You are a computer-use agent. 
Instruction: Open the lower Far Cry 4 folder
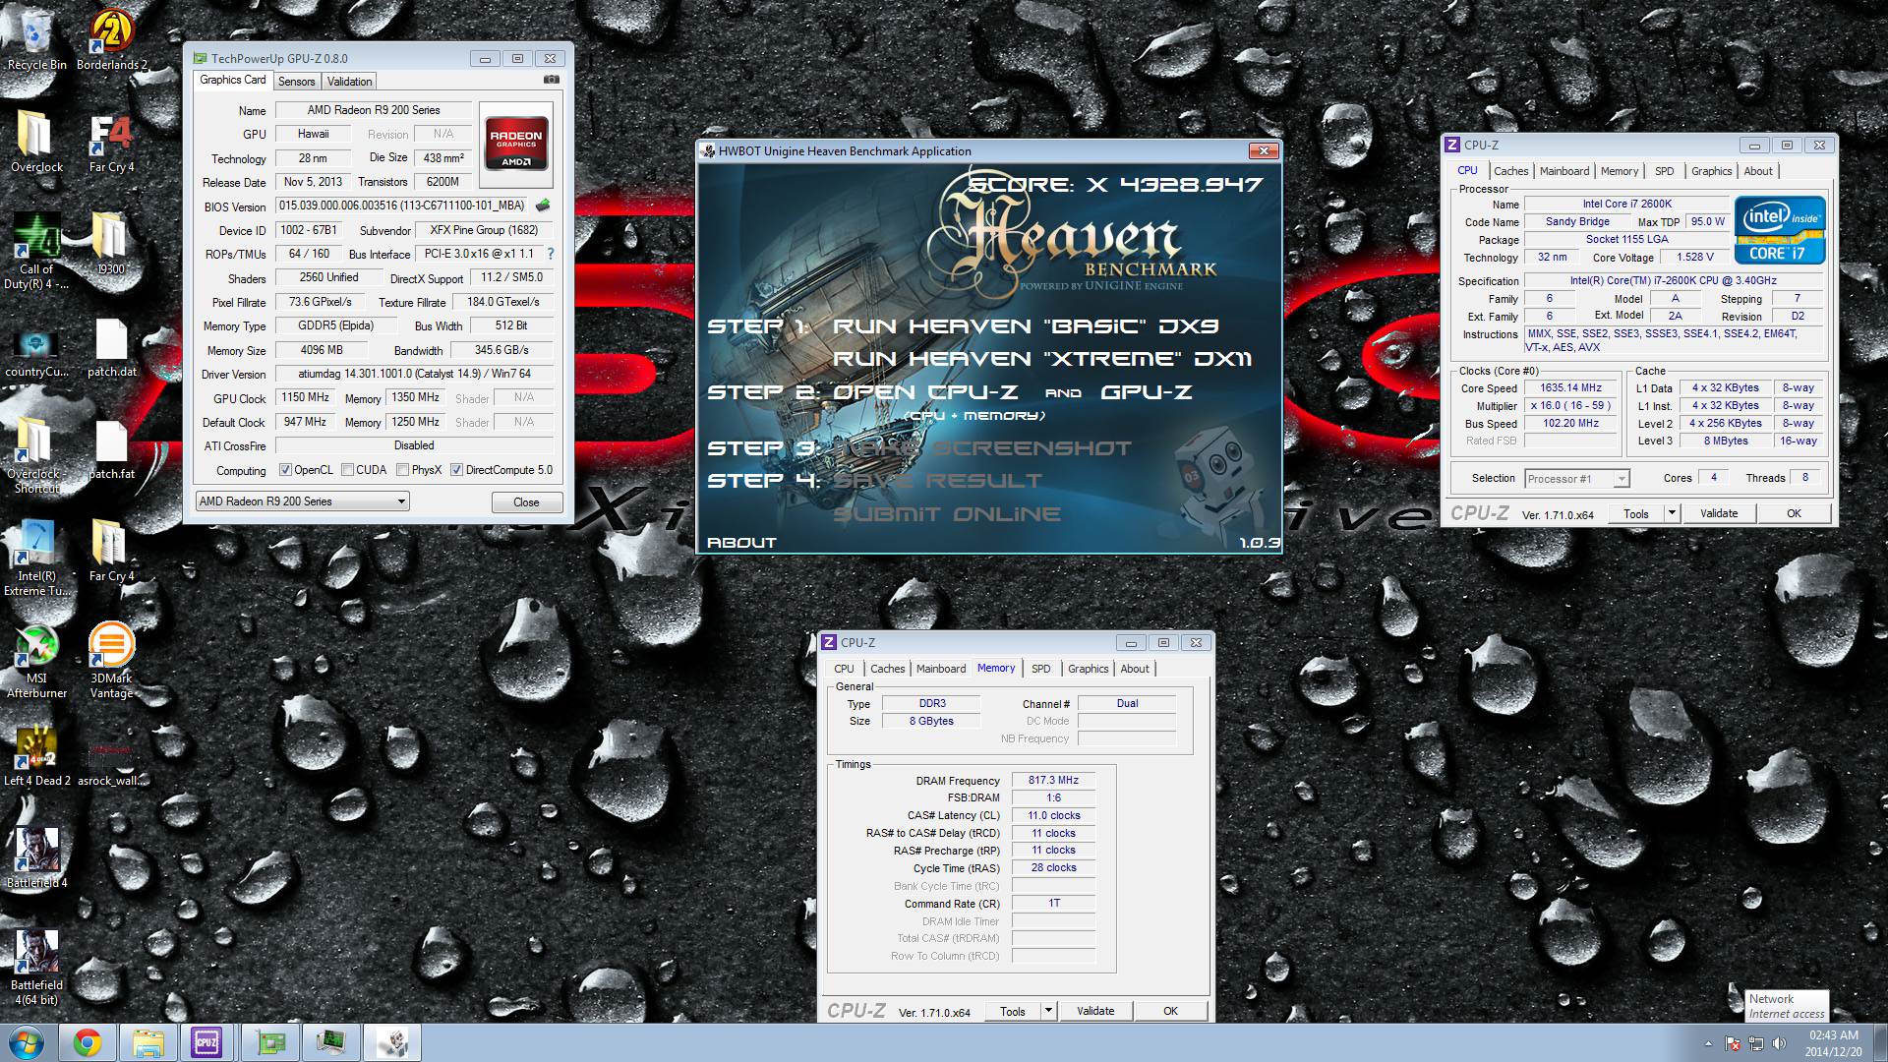click(x=111, y=551)
